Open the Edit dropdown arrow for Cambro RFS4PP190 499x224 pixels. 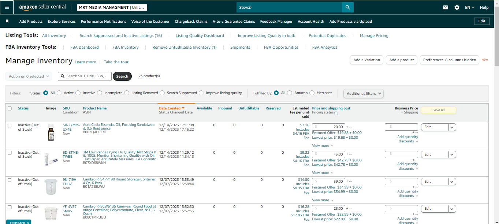(452, 182)
